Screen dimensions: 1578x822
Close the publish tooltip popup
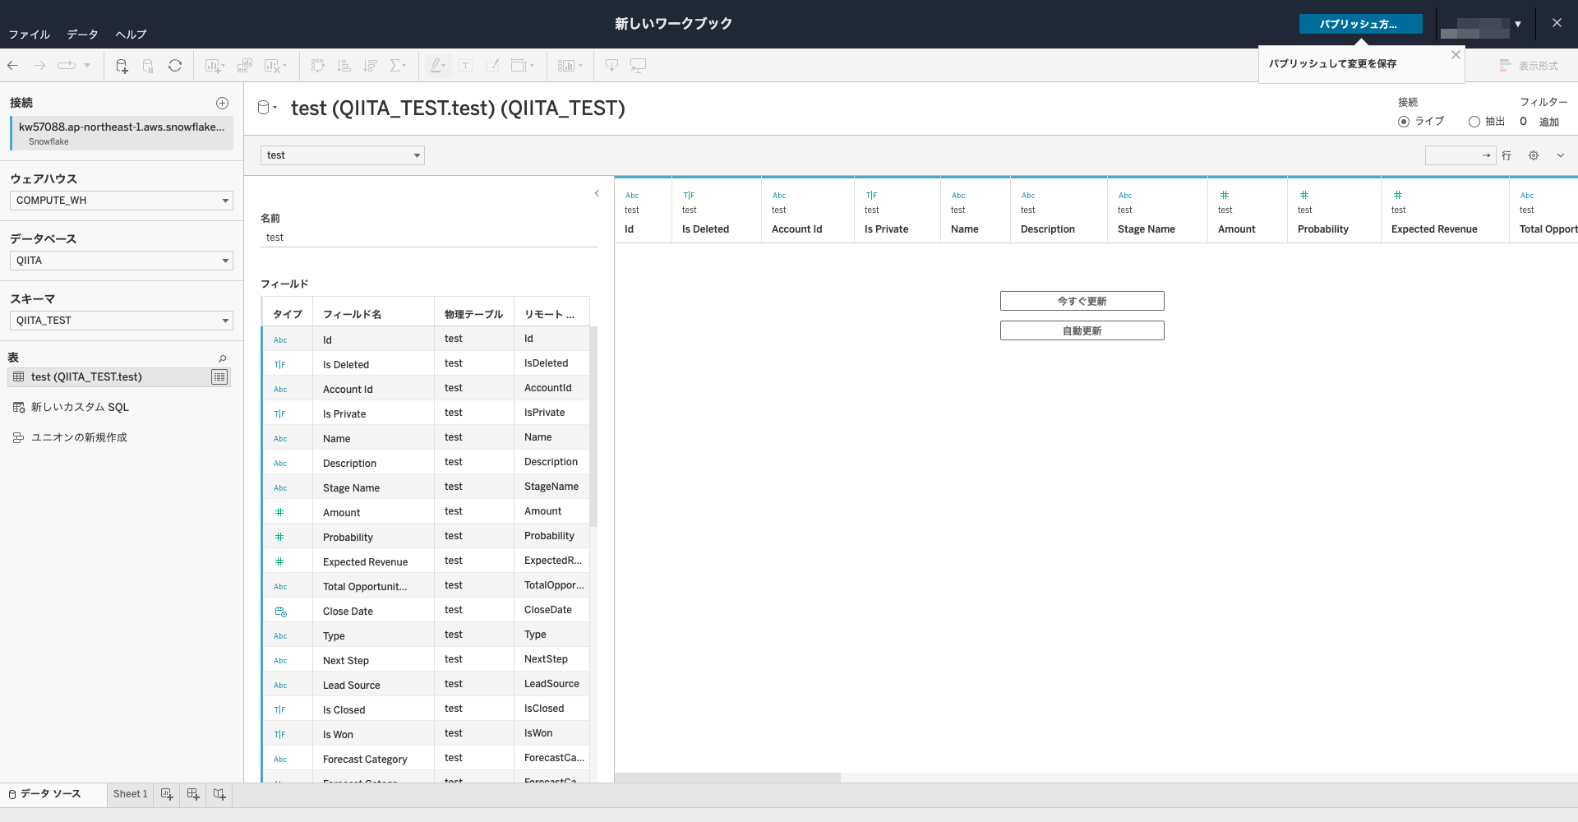pos(1456,55)
